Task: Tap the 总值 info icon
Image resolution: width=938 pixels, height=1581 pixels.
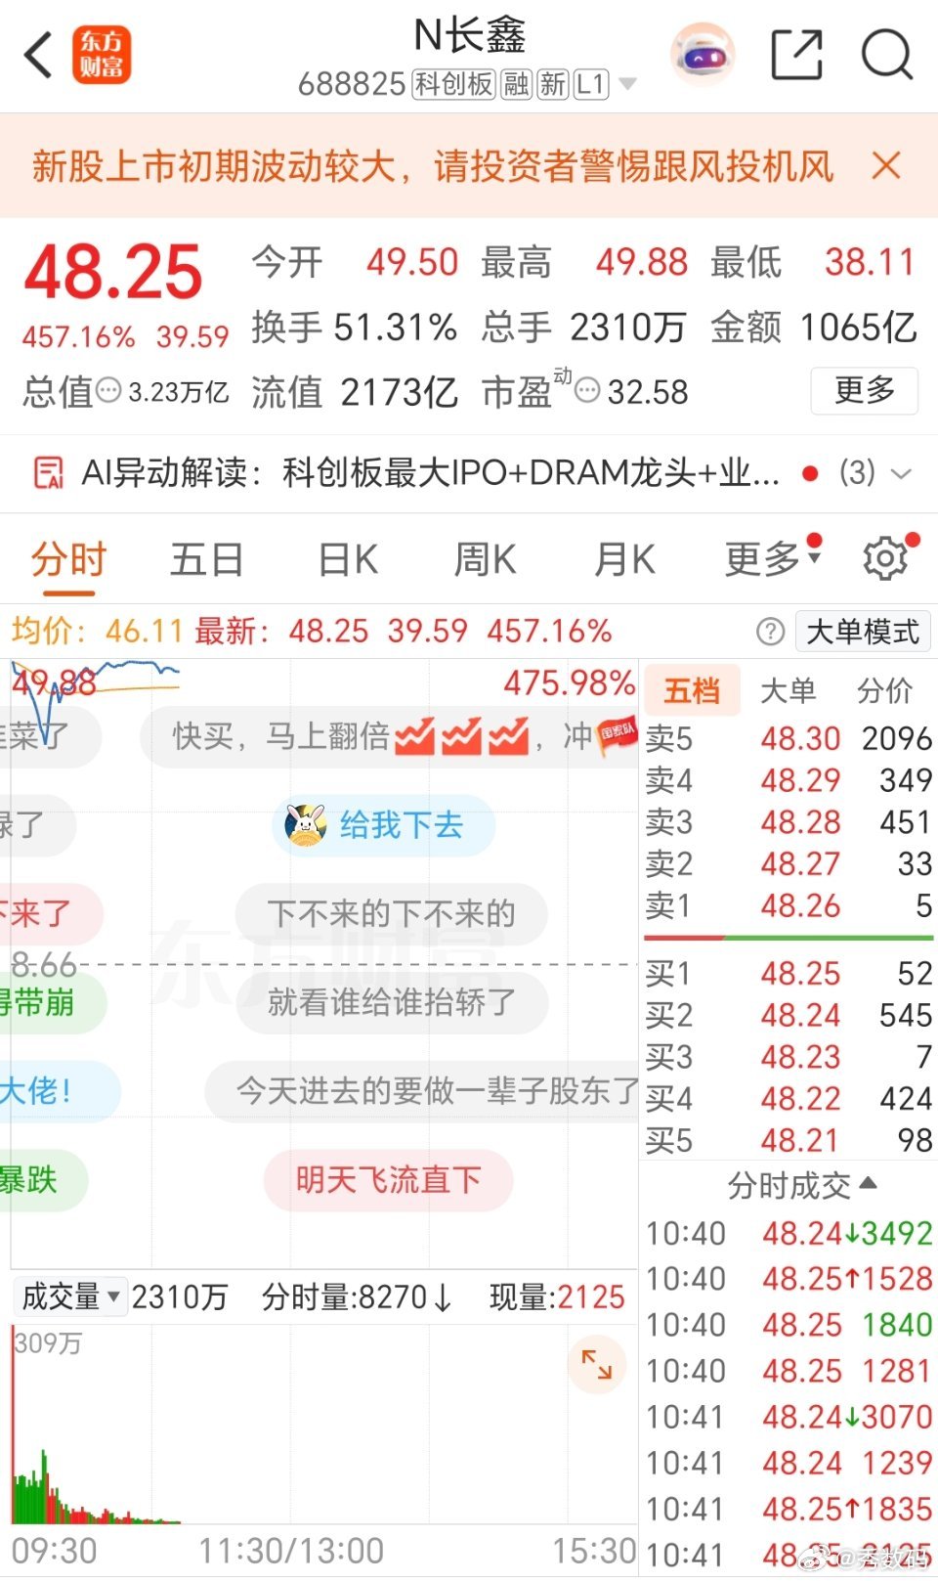Action: pyautogui.click(x=109, y=390)
